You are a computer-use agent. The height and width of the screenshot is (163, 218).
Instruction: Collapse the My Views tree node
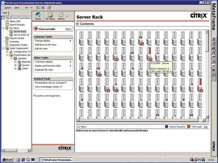click(3, 28)
